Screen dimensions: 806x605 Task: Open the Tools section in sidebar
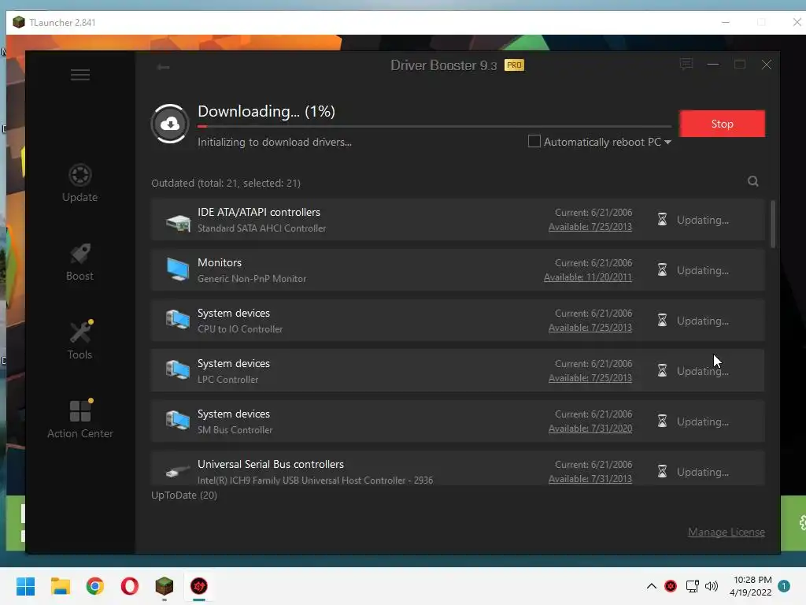pos(79,340)
